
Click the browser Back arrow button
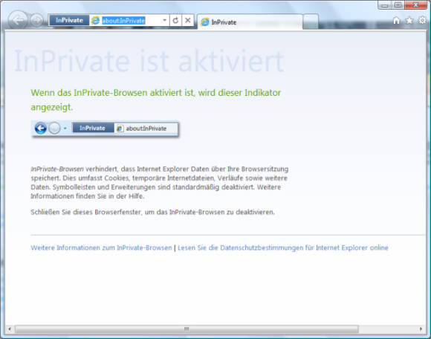coord(18,20)
